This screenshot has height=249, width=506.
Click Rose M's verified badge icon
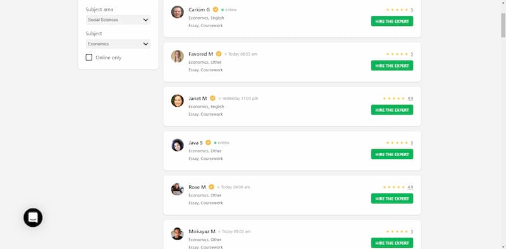point(211,187)
